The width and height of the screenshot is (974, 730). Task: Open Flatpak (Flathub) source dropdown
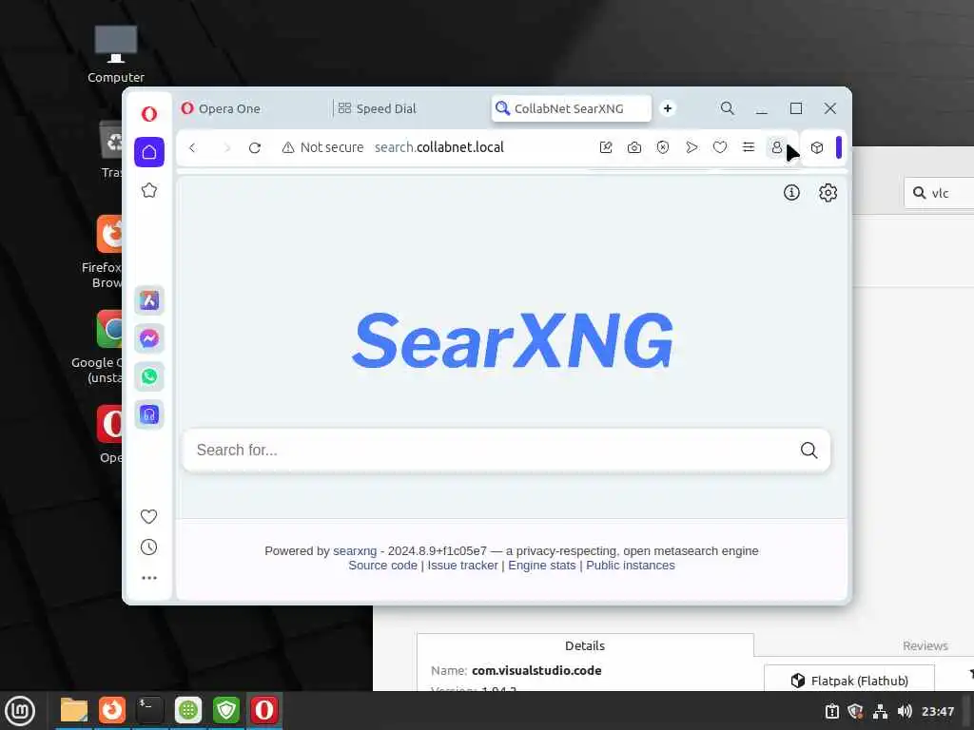(849, 681)
